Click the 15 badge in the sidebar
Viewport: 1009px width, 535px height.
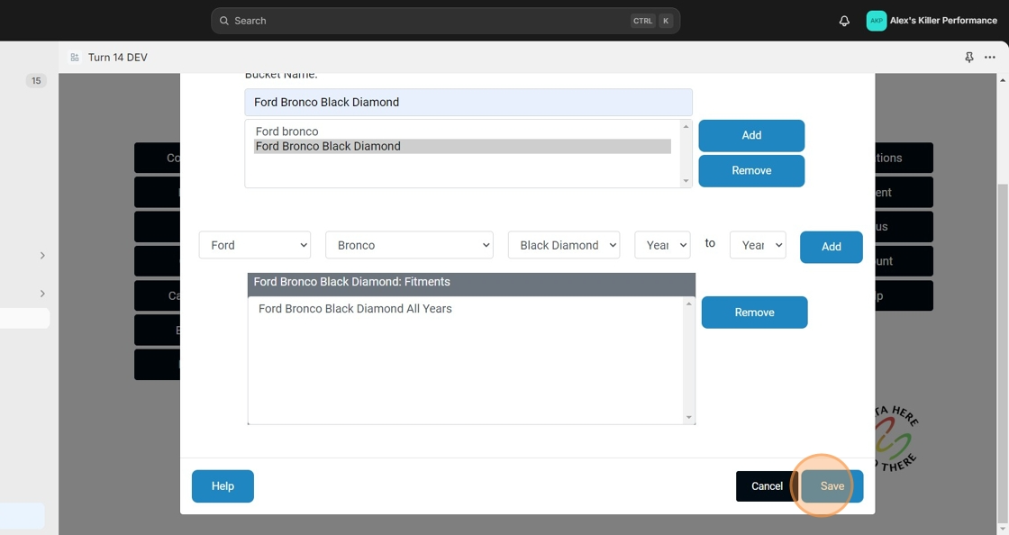point(36,80)
